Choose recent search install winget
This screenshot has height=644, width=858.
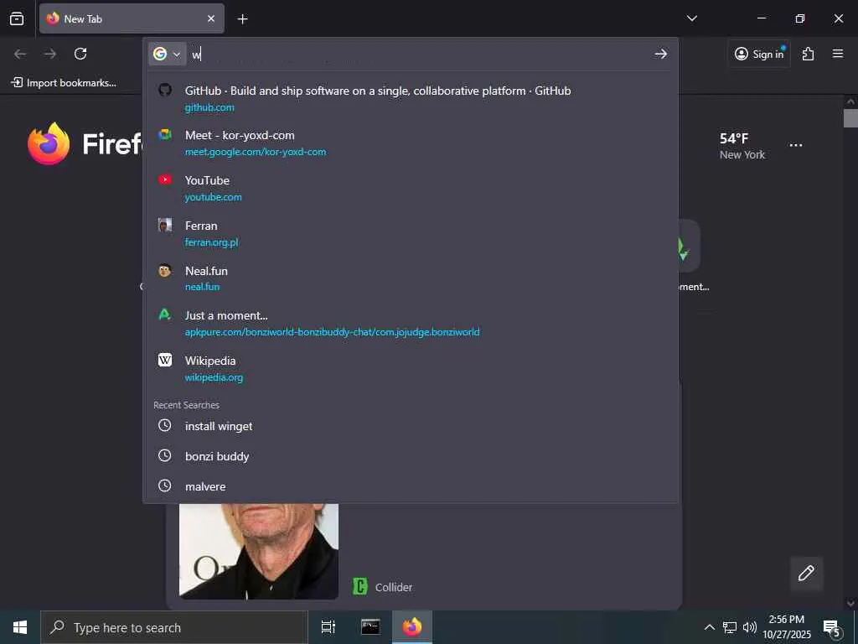pos(411,426)
